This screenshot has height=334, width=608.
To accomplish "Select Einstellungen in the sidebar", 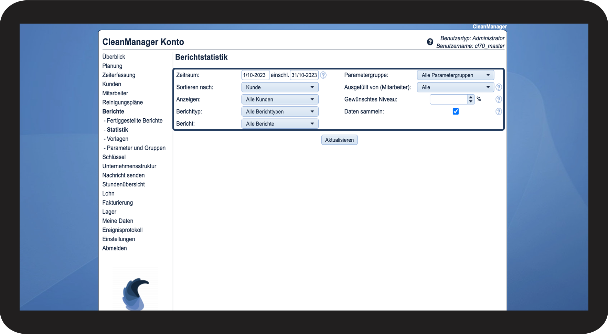I will click(118, 239).
